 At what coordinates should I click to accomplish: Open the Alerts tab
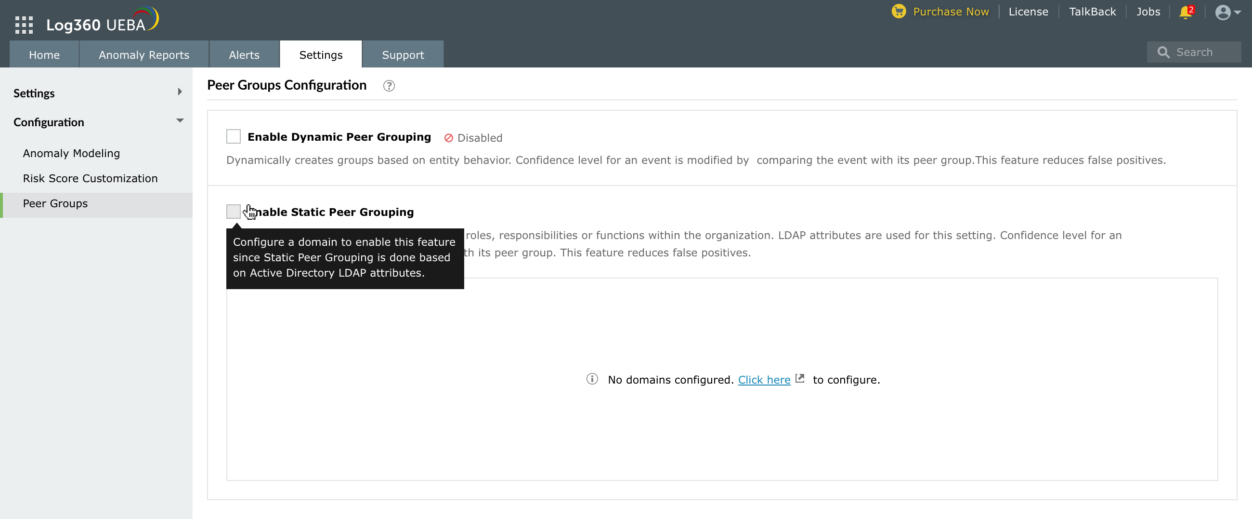coord(244,55)
